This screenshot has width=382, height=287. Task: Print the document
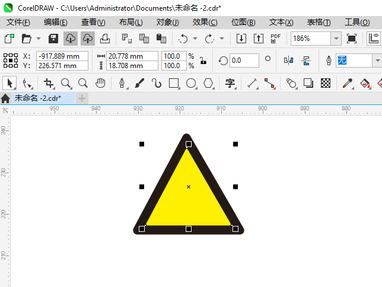pyautogui.click(x=105, y=39)
